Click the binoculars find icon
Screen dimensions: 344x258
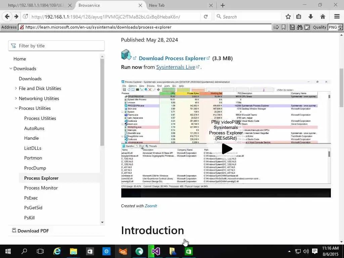[299, 27]
